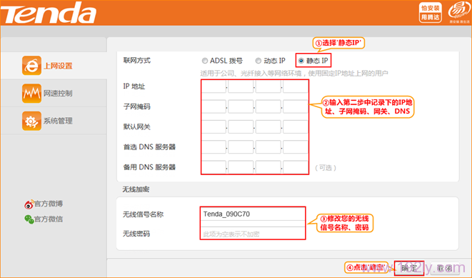Select the ADSL 拨号 radio button

(x=205, y=61)
